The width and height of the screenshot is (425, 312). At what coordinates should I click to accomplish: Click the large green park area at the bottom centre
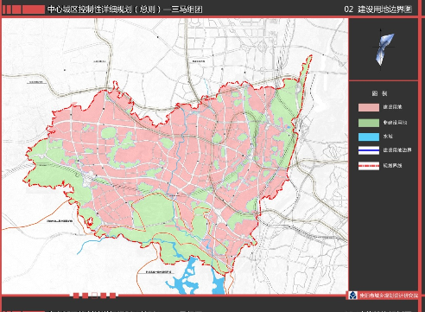(154, 209)
